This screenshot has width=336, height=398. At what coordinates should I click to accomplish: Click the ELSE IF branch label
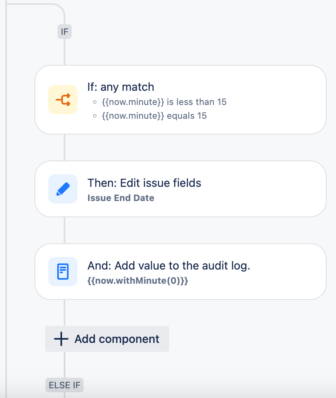(65, 385)
